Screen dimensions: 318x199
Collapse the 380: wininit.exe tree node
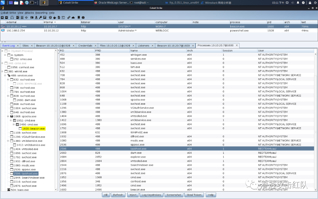pos(2,71)
